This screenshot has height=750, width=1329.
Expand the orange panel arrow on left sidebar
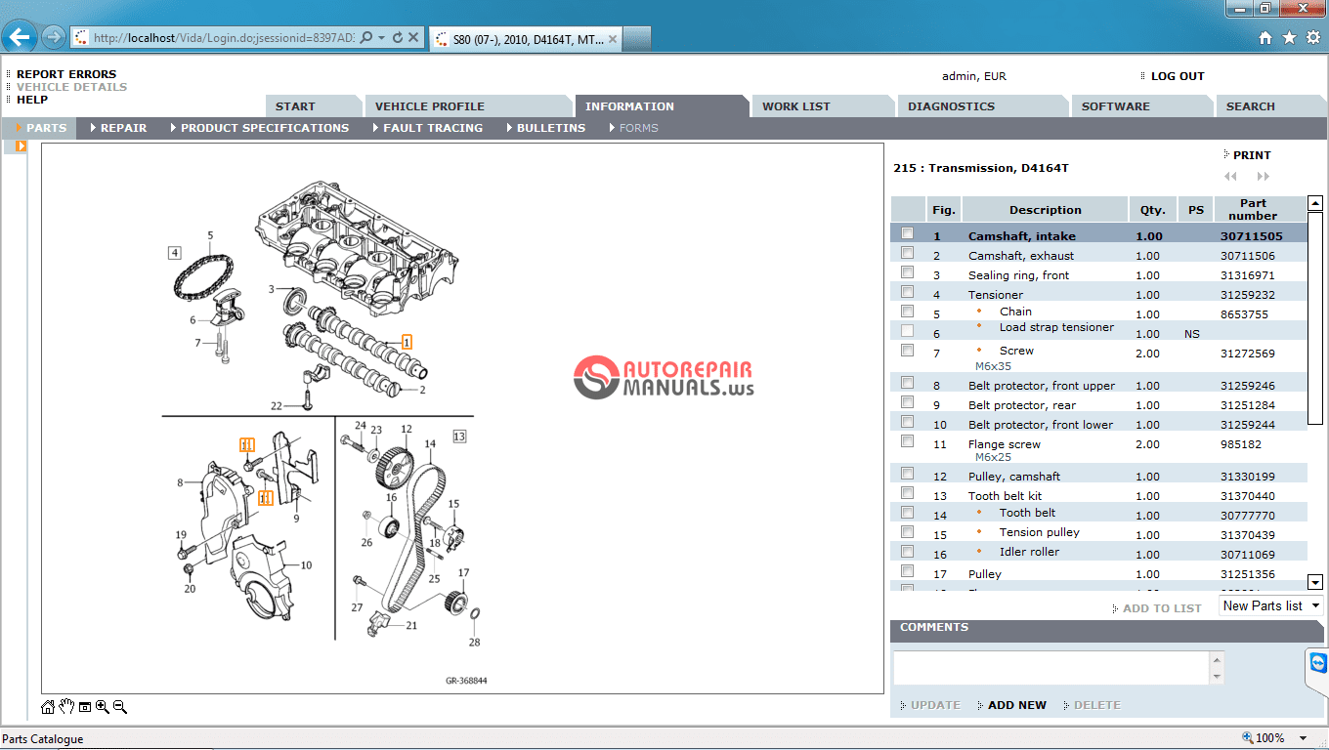21,145
